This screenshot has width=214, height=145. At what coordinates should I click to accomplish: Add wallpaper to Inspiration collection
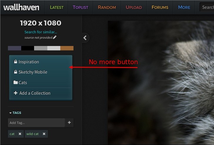41,62
